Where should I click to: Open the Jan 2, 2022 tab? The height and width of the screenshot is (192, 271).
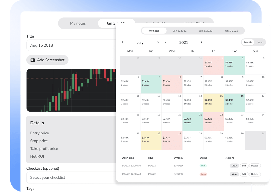(206, 31)
